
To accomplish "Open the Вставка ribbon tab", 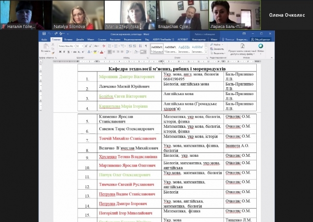I will [x=68, y=39].
